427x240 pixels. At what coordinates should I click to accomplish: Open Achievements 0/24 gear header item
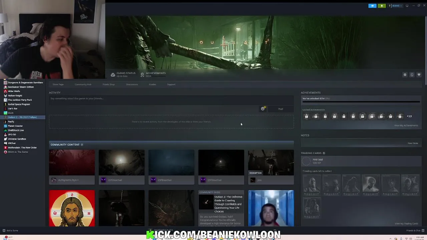pyautogui.click(x=153, y=74)
